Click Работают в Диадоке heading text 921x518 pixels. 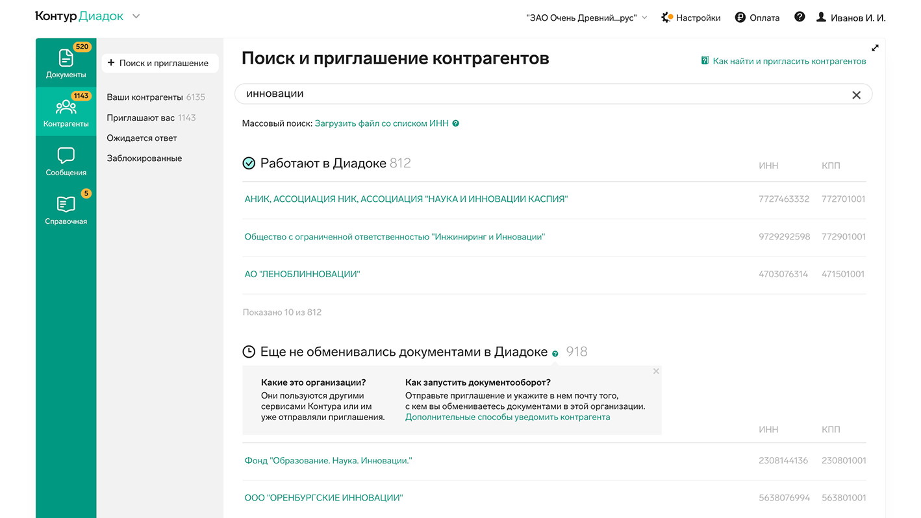[323, 164]
